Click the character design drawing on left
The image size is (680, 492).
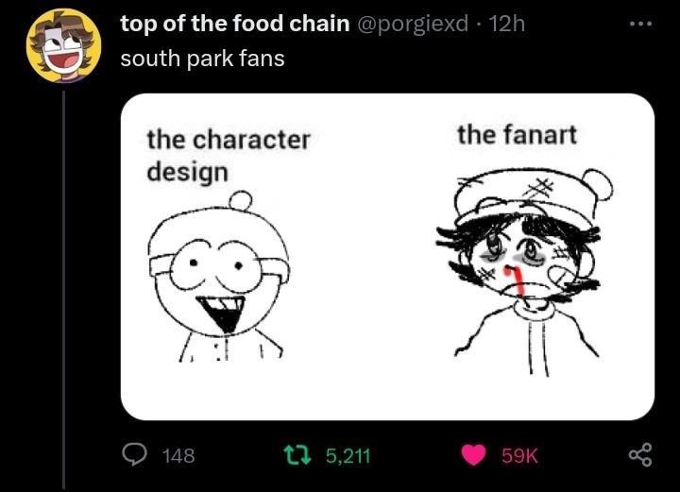pos(220,277)
